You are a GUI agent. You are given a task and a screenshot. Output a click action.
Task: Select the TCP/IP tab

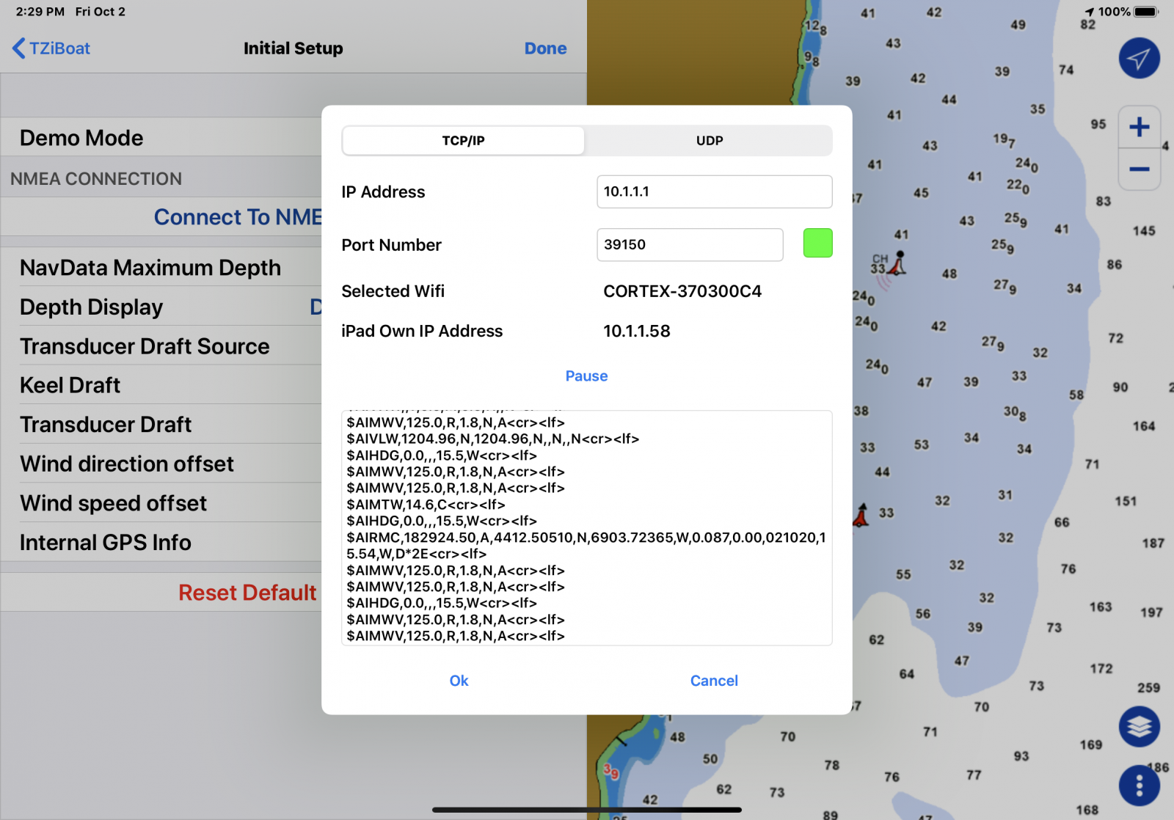pos(462,140)
